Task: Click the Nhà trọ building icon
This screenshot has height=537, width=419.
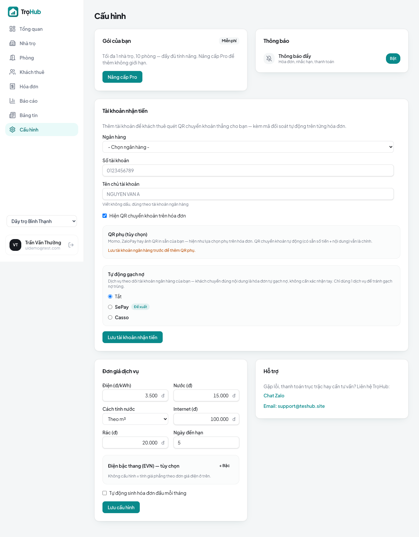Action: click(x=12, y=43)
